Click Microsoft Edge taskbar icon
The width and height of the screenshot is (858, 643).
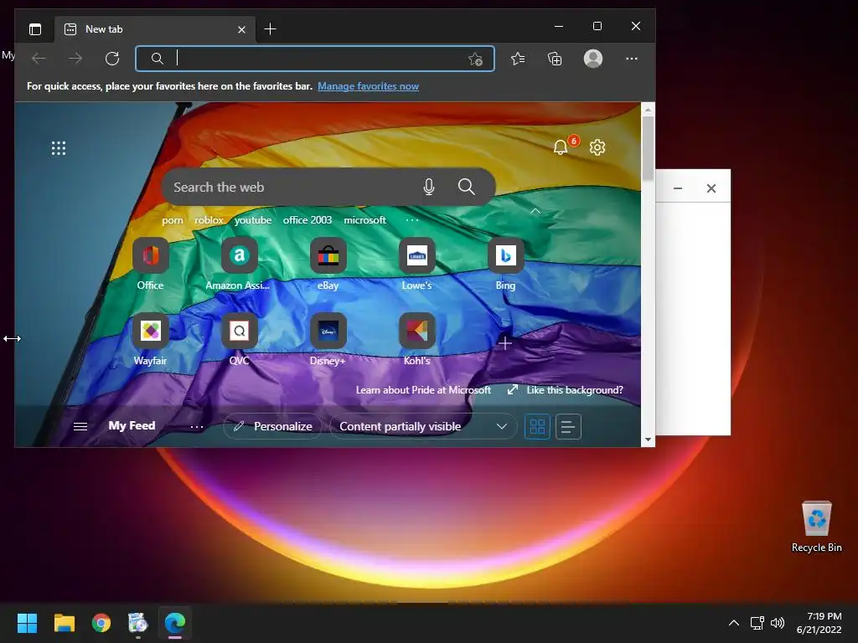[x=175, y=622]
